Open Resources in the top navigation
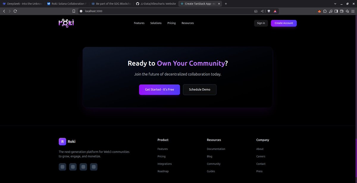 pyautogui.click(x=188, y=23)
